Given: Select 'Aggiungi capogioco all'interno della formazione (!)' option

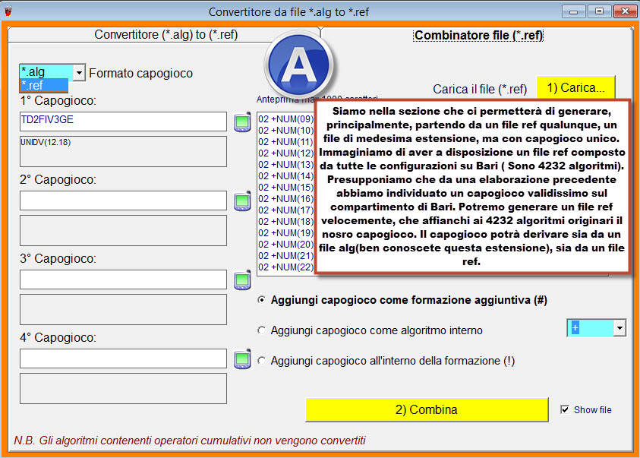Looking at the screenshot, I should tap(261, 361).
